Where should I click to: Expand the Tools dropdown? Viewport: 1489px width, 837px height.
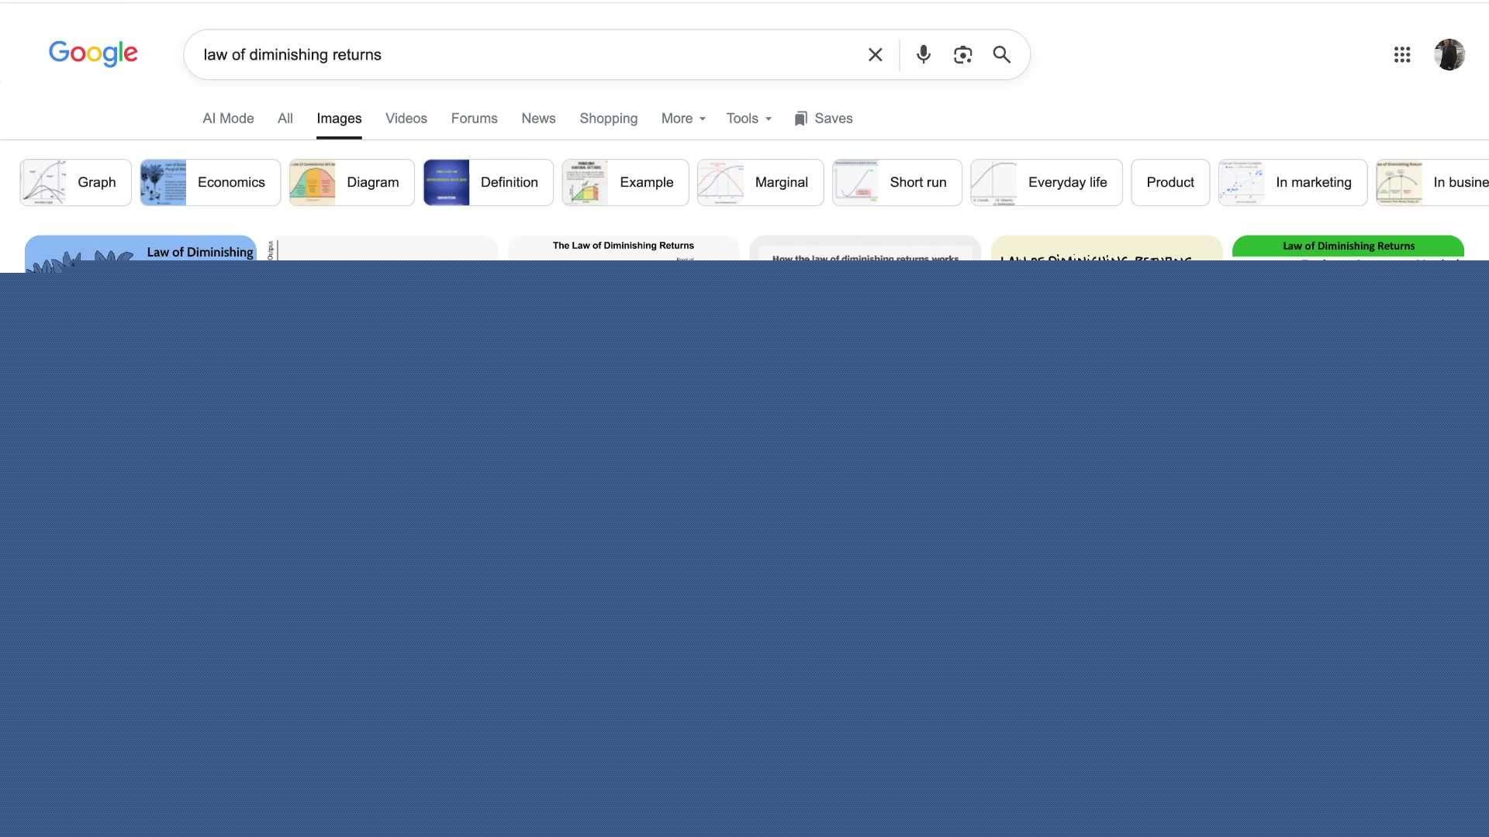tap(749, 119)
